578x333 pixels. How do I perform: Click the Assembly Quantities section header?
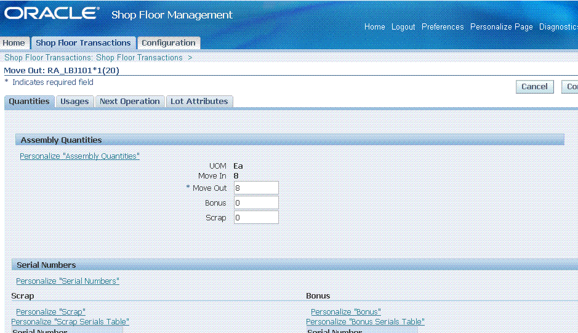tap(290, 140)
